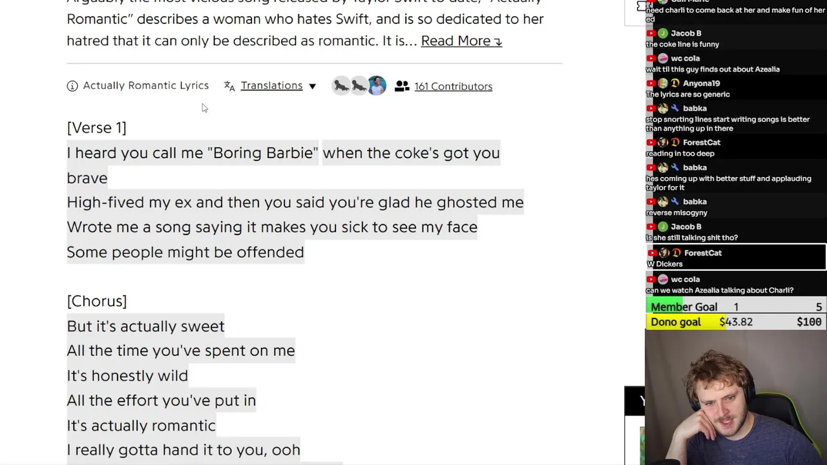Viewport: 827px width, 465px height.
Task: Click the wrench badge on babka's reverse misogyny message
Action: (x=675, y=201)
